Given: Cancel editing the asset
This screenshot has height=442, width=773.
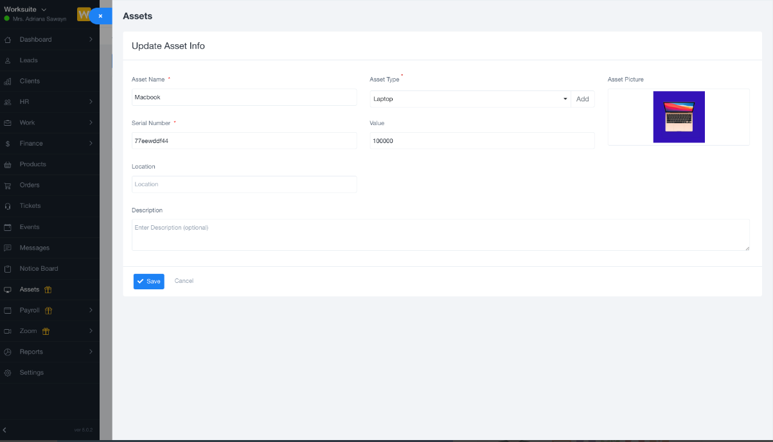Looking at the screenshot, I should tap(184, 281).
